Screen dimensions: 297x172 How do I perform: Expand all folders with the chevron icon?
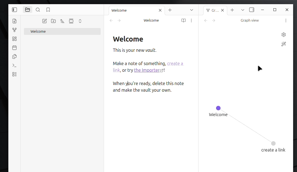(x=80, y=21)
